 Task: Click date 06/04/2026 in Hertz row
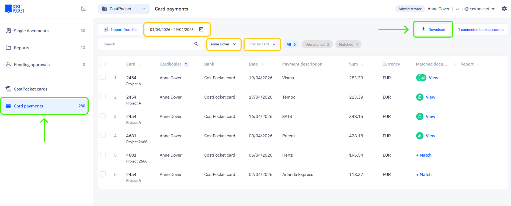260,155
